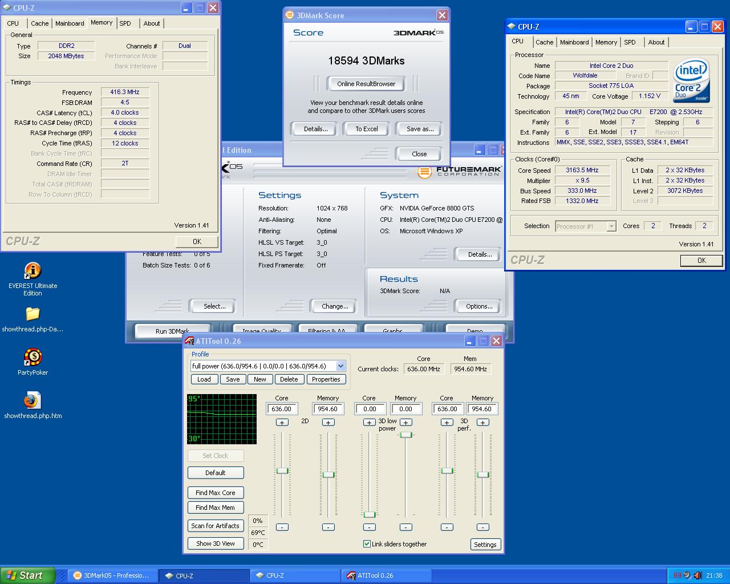Click the ATITool temperature graph
This screenshot has width=730, height=584.
pyautogui.click(x=222, y=419)
